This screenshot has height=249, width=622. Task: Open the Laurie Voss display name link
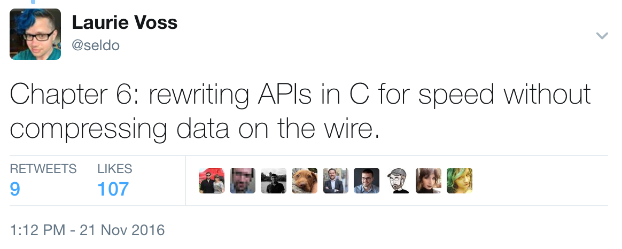(125, 23)
